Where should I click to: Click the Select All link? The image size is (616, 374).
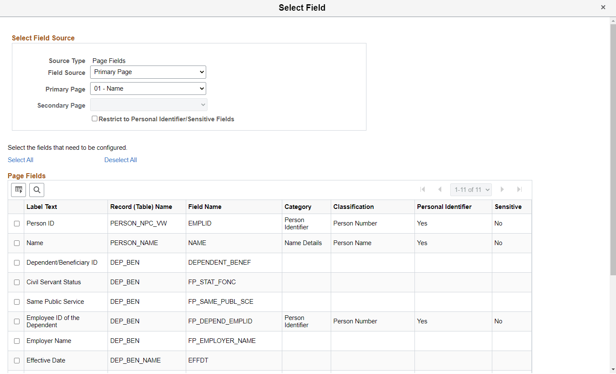pos(20,160)
